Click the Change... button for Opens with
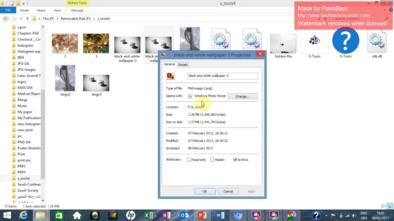 tap(243, 96)
